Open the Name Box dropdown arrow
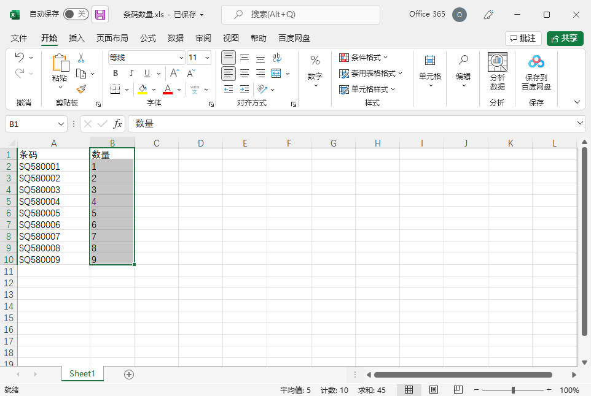This screenshot has height=396, width=591. [x=61, y=124]
